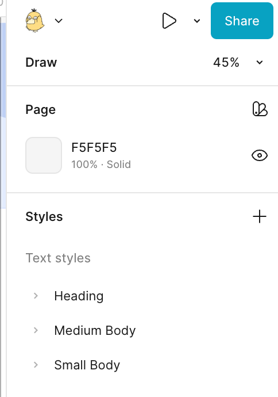
Task: Select the Small Body text style
Action: point(87,365)
